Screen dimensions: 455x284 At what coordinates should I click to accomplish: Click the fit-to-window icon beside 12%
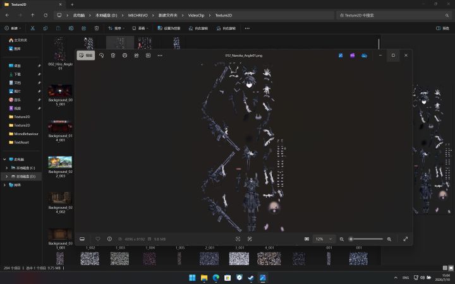click(x=306, y=239)
